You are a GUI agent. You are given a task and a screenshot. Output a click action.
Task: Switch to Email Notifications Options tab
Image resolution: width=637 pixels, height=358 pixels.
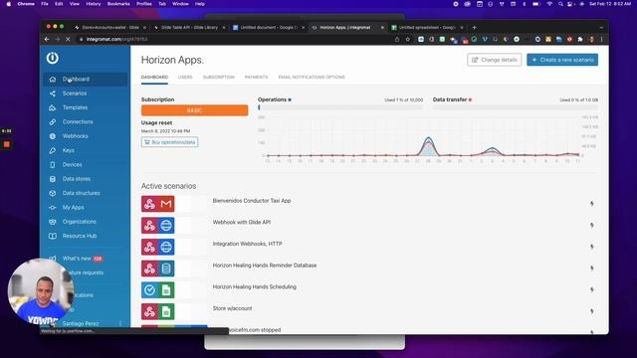(312, 78)
